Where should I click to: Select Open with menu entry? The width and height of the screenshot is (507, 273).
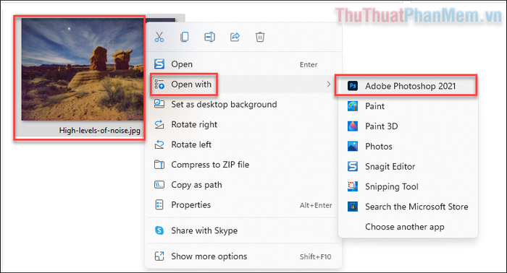(243, 84)
